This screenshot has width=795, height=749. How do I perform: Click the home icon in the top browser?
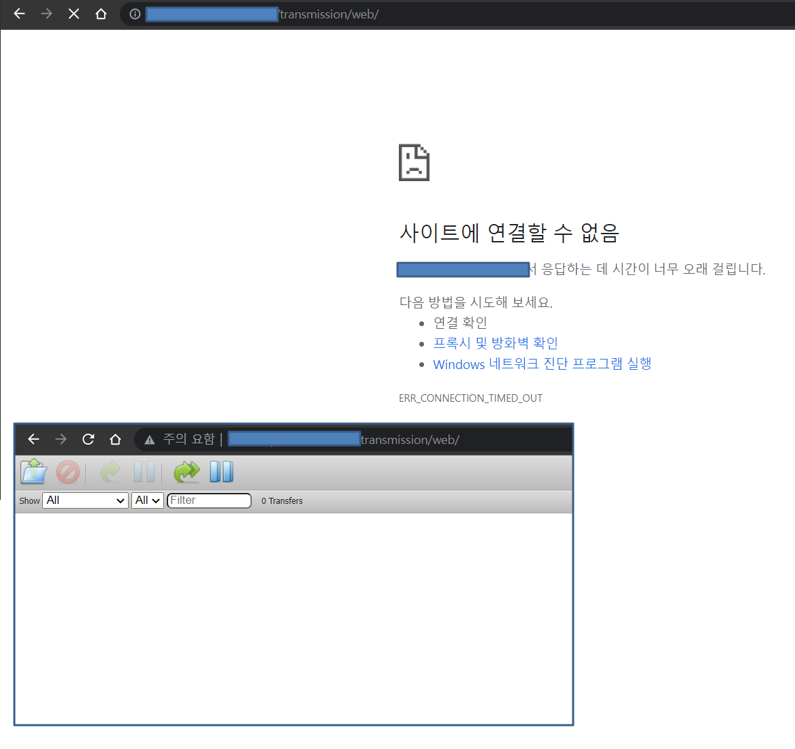101,14
